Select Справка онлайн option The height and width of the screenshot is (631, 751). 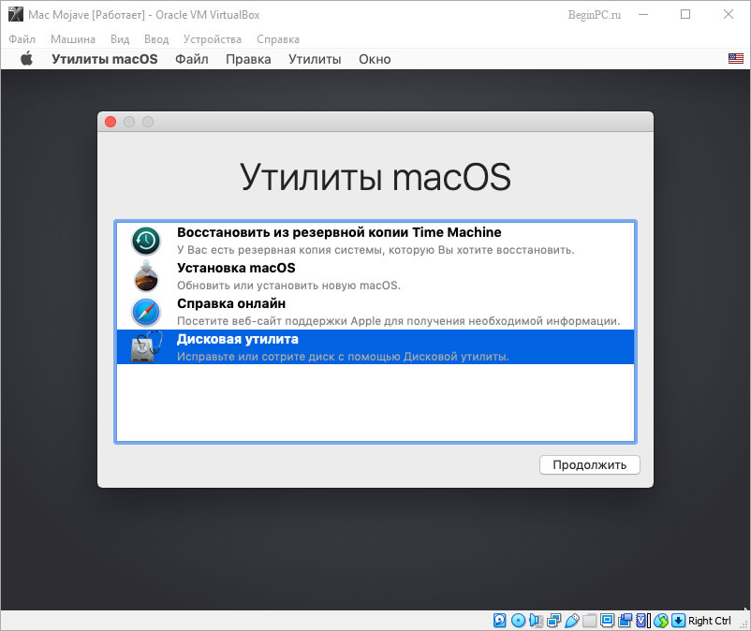(375, 312)
